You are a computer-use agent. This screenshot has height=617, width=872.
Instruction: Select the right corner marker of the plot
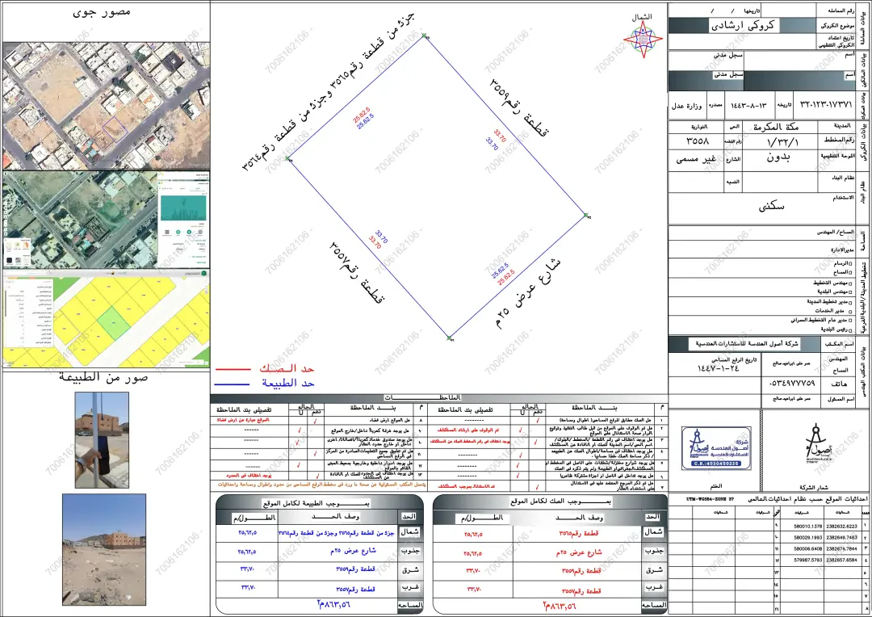pos(585,215)
